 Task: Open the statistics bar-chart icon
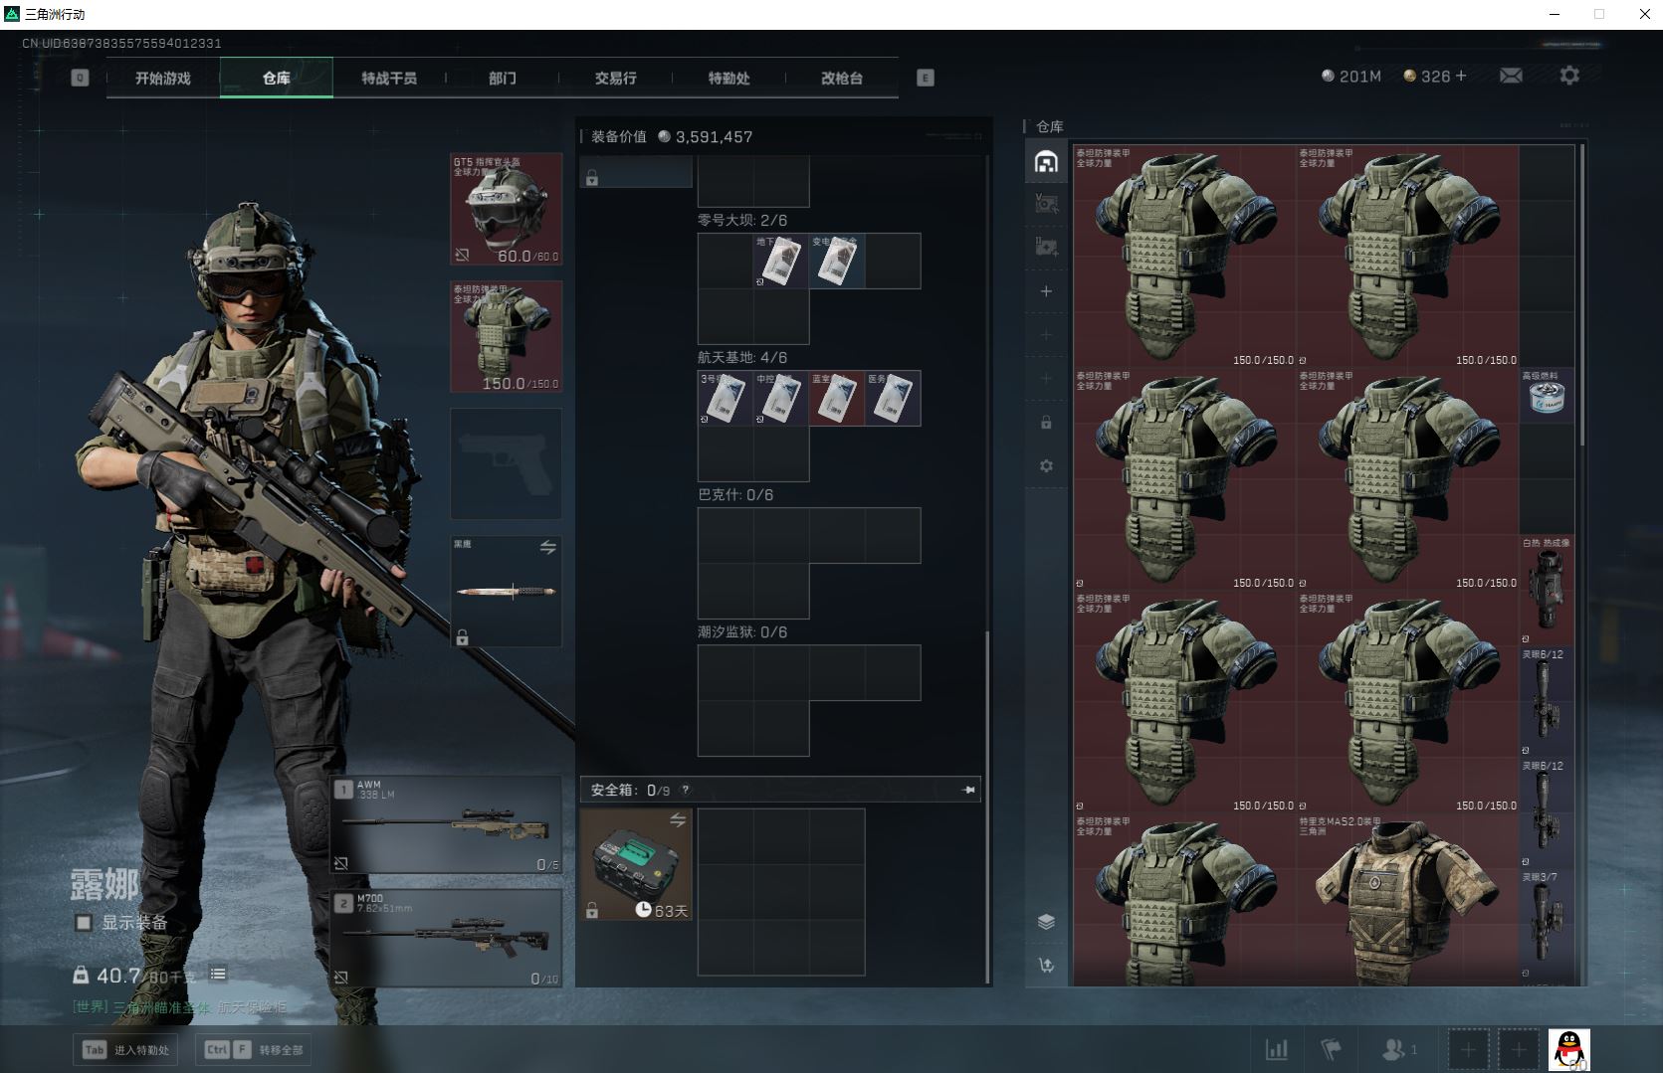click(1276, 1049)
